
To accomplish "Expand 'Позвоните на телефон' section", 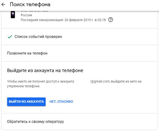I will pos(79,53).
